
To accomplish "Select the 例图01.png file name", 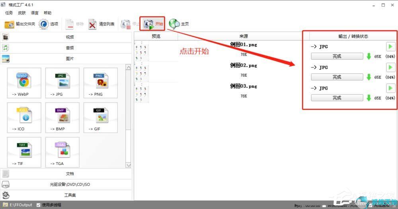I will (244, 44).
